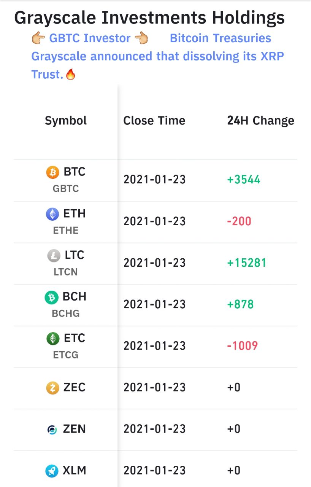Select the GBTC ticker under BTC

[66, 189]
